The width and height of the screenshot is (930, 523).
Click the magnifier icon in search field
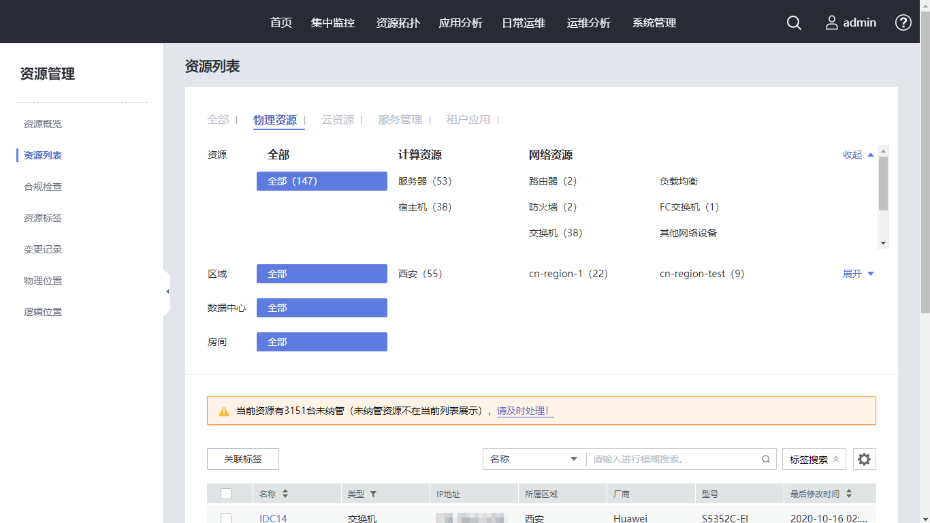[766, 459]
